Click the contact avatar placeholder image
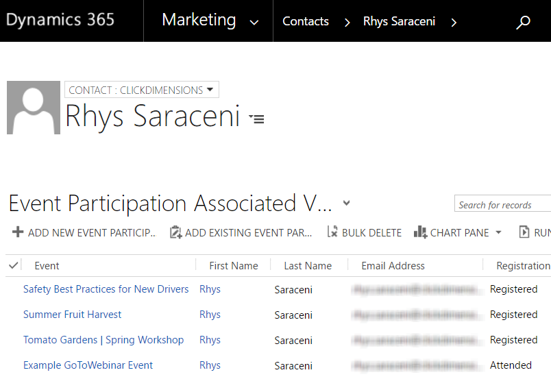Image resolution: width=551 pixels, height=379 pixels. [x=34, y=108]
